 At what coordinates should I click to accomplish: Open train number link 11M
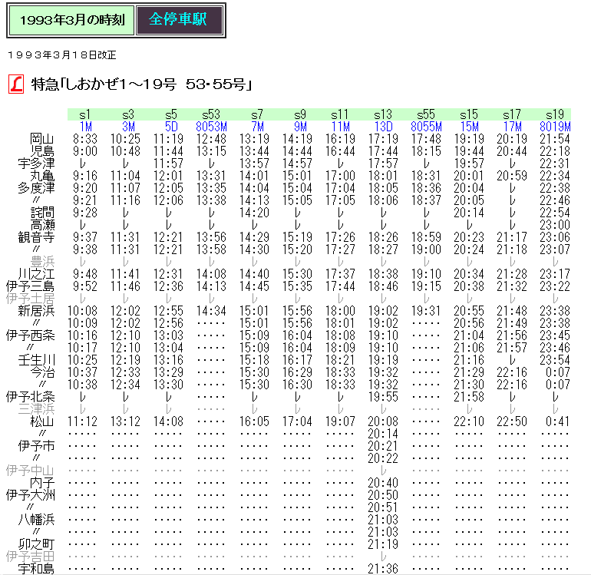click(341, 127)
